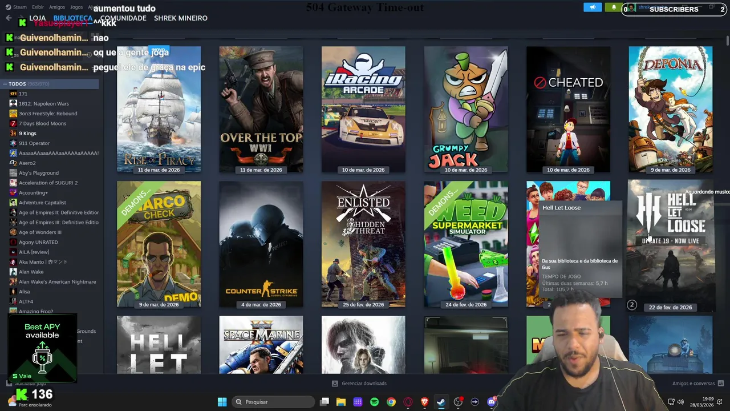Screen dimensions: 730x411
Task: Open the Windows Start menu
Action: coord(222,402)
